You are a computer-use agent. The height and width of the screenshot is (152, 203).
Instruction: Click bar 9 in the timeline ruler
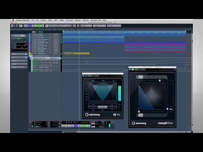(124, 33)
